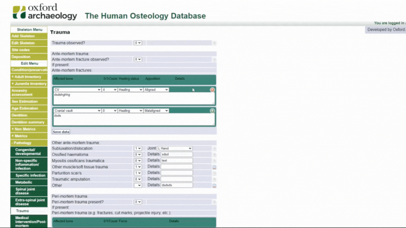The height and width of the screenshot is (228, 406).
Task: Open notes icon for Other muscle/soft tissue trauma
Action: coord(214,167)
